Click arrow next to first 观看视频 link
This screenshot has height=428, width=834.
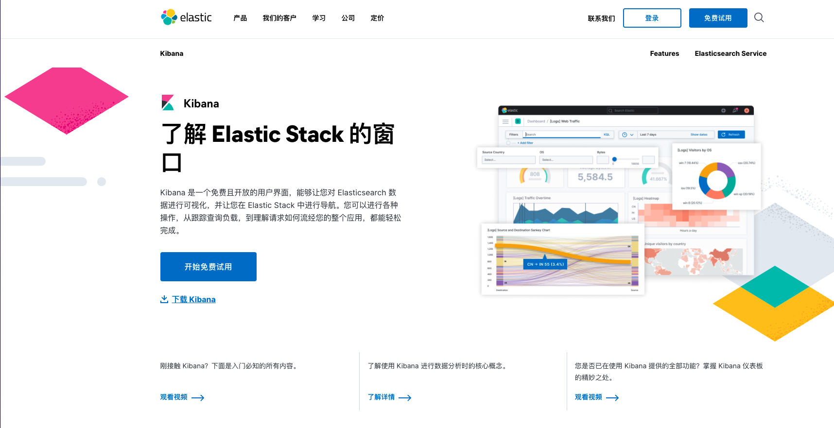pos(198,398)
